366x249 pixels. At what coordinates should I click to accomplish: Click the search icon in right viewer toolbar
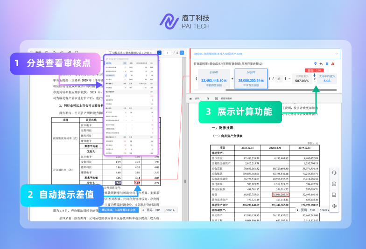[208, 99]
